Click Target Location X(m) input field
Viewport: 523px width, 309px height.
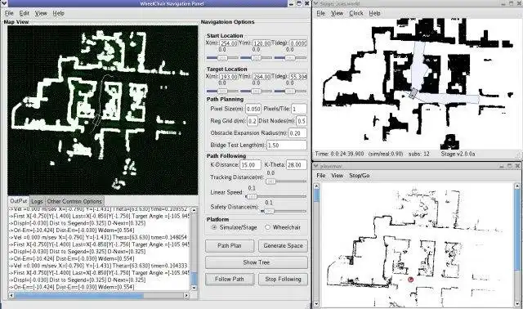pyautogui.click(x=229, y=76)
